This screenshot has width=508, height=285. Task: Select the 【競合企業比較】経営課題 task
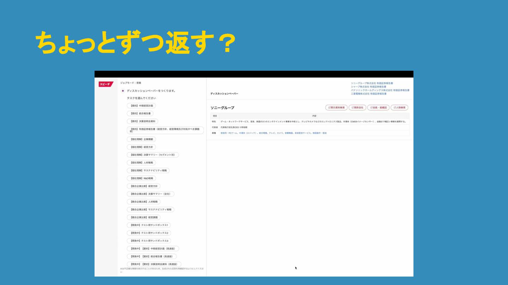click(144, 217)
